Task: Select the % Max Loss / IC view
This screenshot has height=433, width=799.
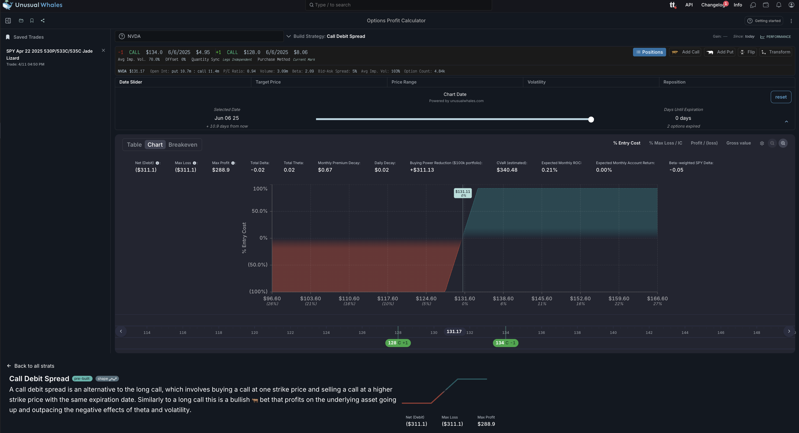Action: point(666,143)
